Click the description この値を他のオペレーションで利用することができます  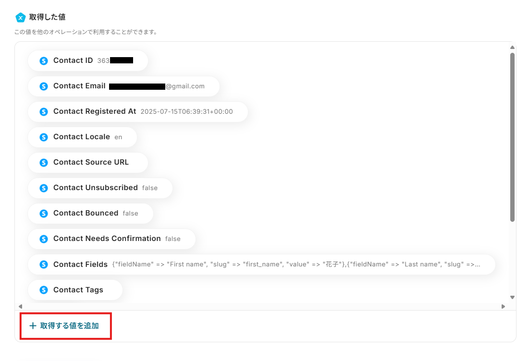tap(86, 32)
